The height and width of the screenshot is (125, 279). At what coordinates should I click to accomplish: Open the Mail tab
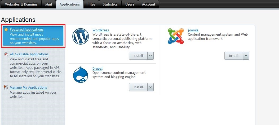(x=48, y=4)
